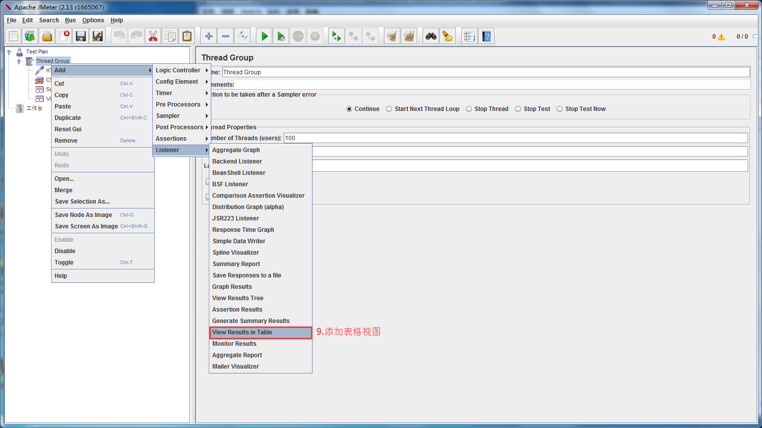This screenshot has height=428, width=762.
Task: Collapse the Thread Group tree node toggle
Action: coord(19,61)
